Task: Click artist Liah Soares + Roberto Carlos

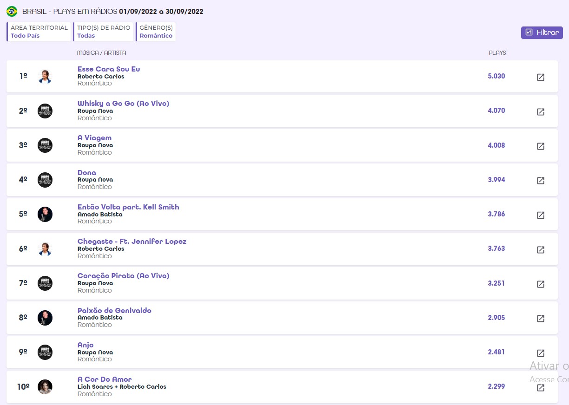Action: click(122, 387)
